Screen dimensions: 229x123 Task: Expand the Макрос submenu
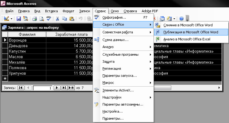pyautogui.click(x=123, y=83)
